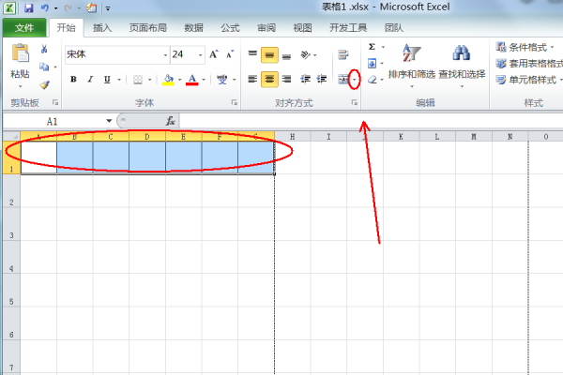Switch to the 插入 (Insert) tab
Image resolution: width=563 pixels, height=375 pixels.
point(104,28)
